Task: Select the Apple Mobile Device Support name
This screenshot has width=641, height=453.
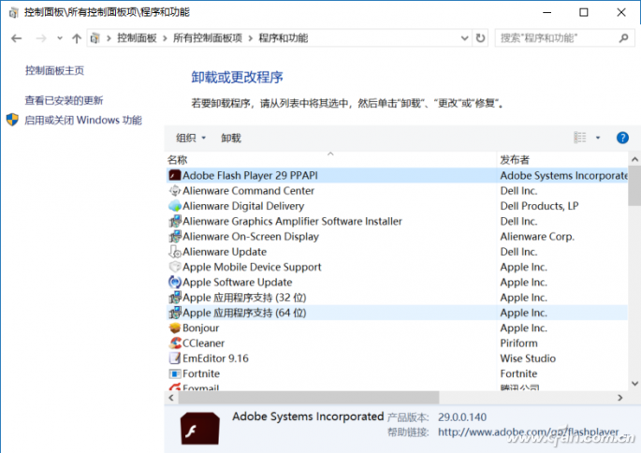Action: [252, 267]
